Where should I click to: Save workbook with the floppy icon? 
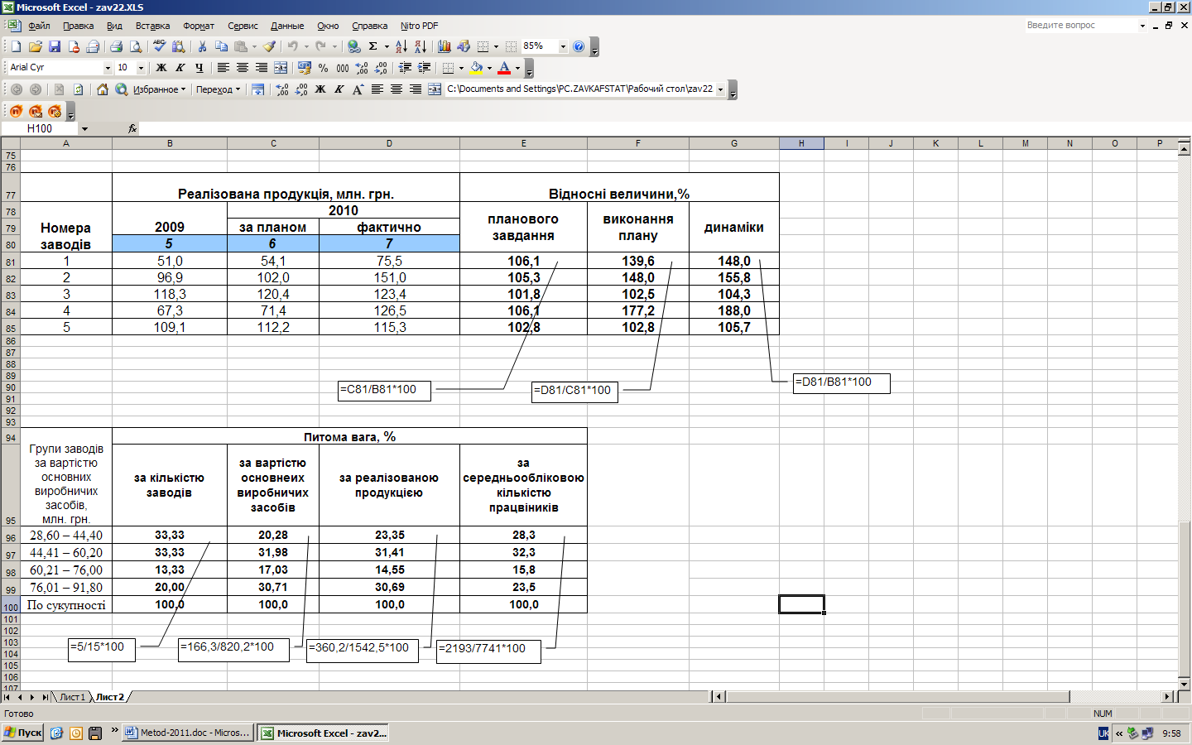pos(54,46)
